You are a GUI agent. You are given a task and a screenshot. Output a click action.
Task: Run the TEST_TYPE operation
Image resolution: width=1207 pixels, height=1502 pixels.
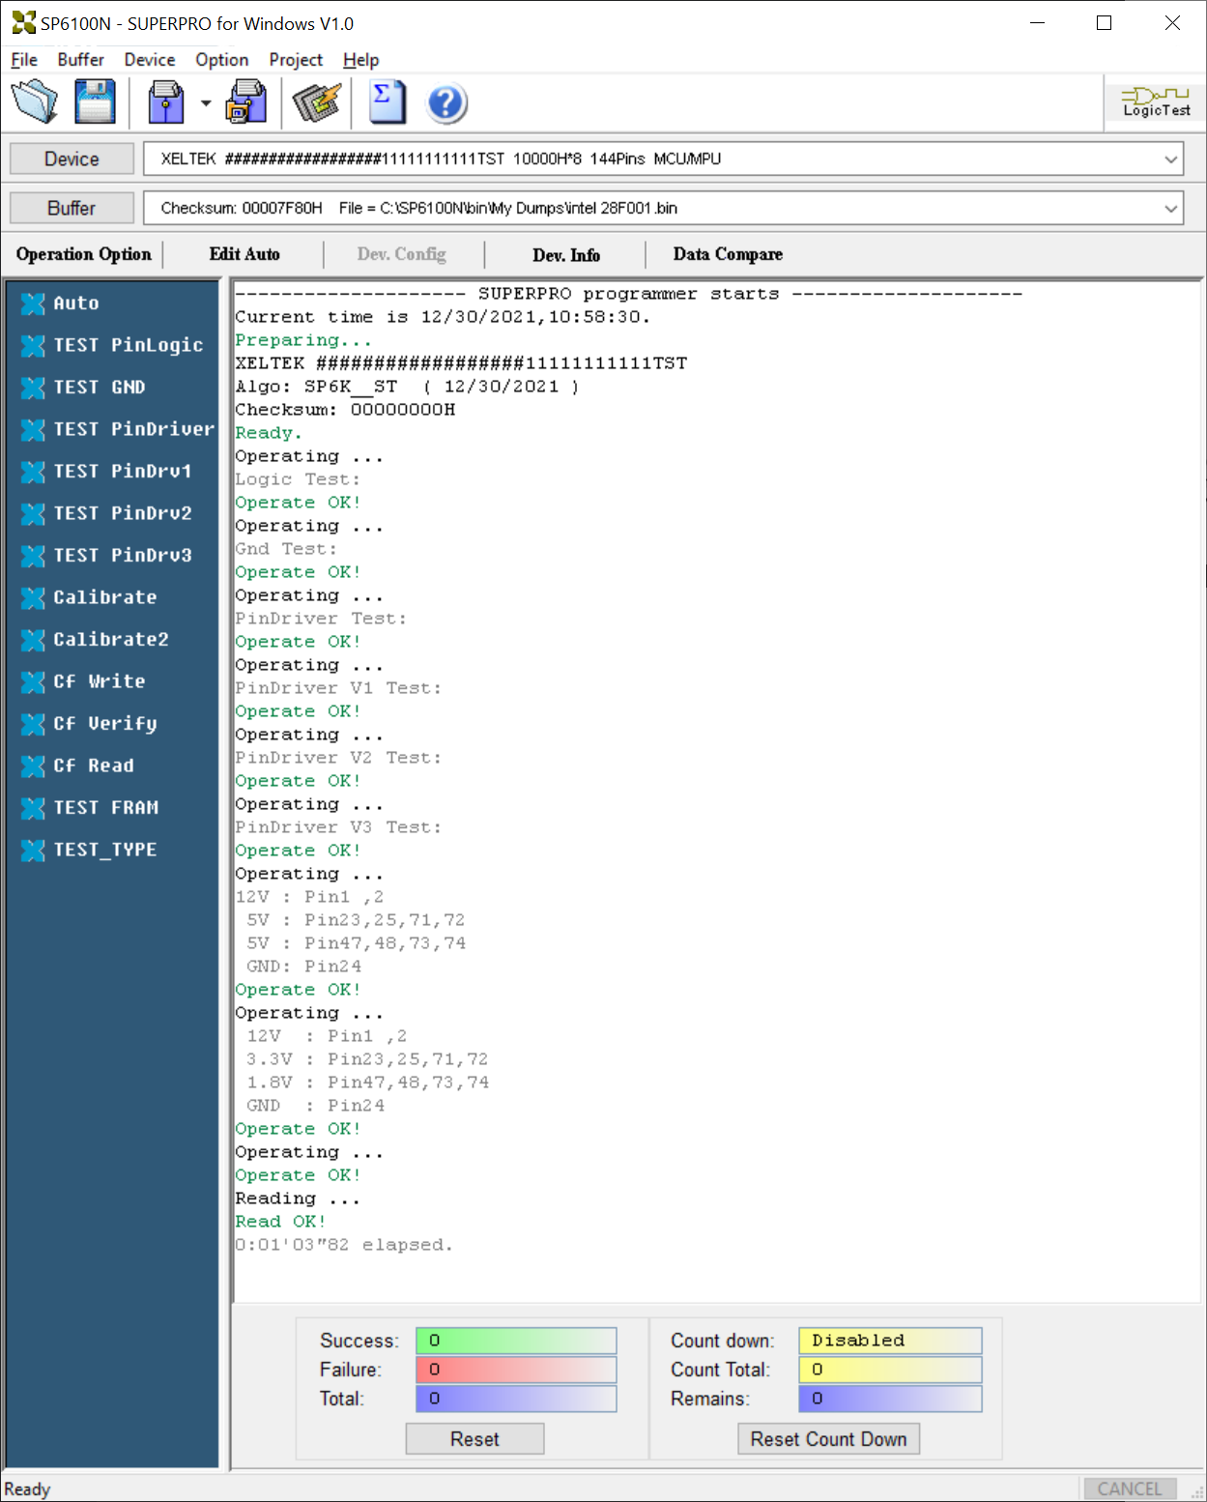click(89, 850)
